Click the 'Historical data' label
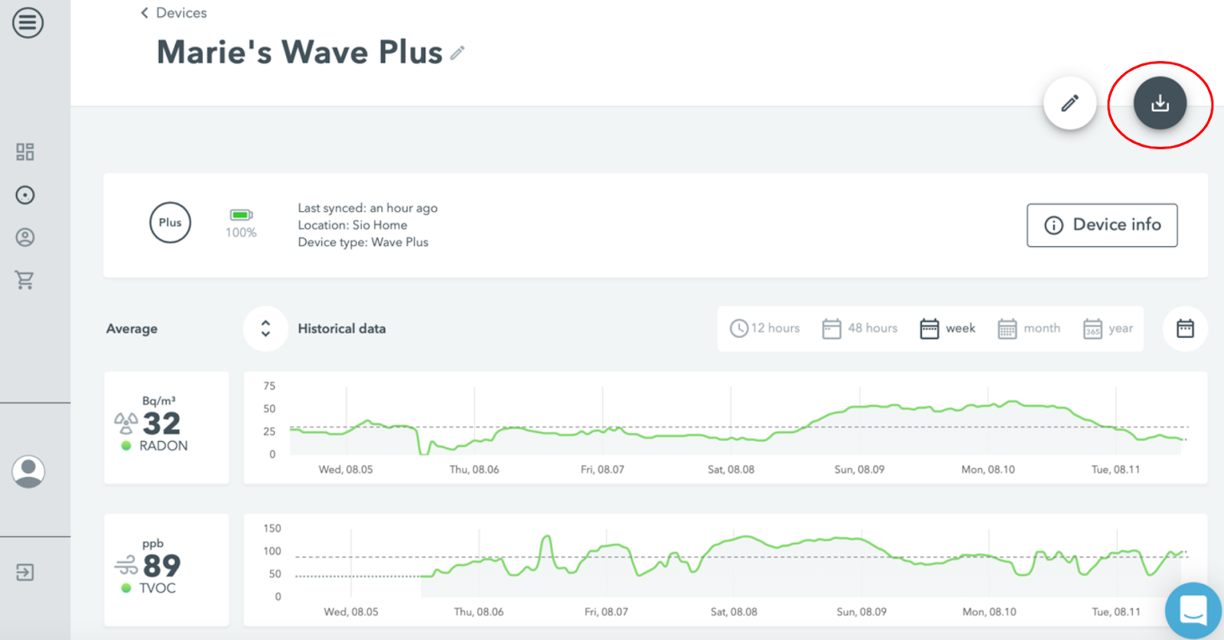 click(342, 329)
